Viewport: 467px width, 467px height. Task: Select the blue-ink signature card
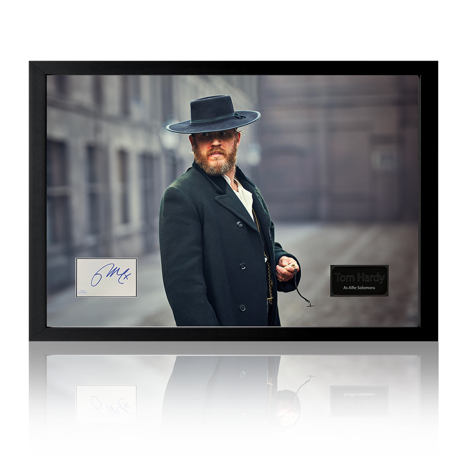(x=106, y=277)
